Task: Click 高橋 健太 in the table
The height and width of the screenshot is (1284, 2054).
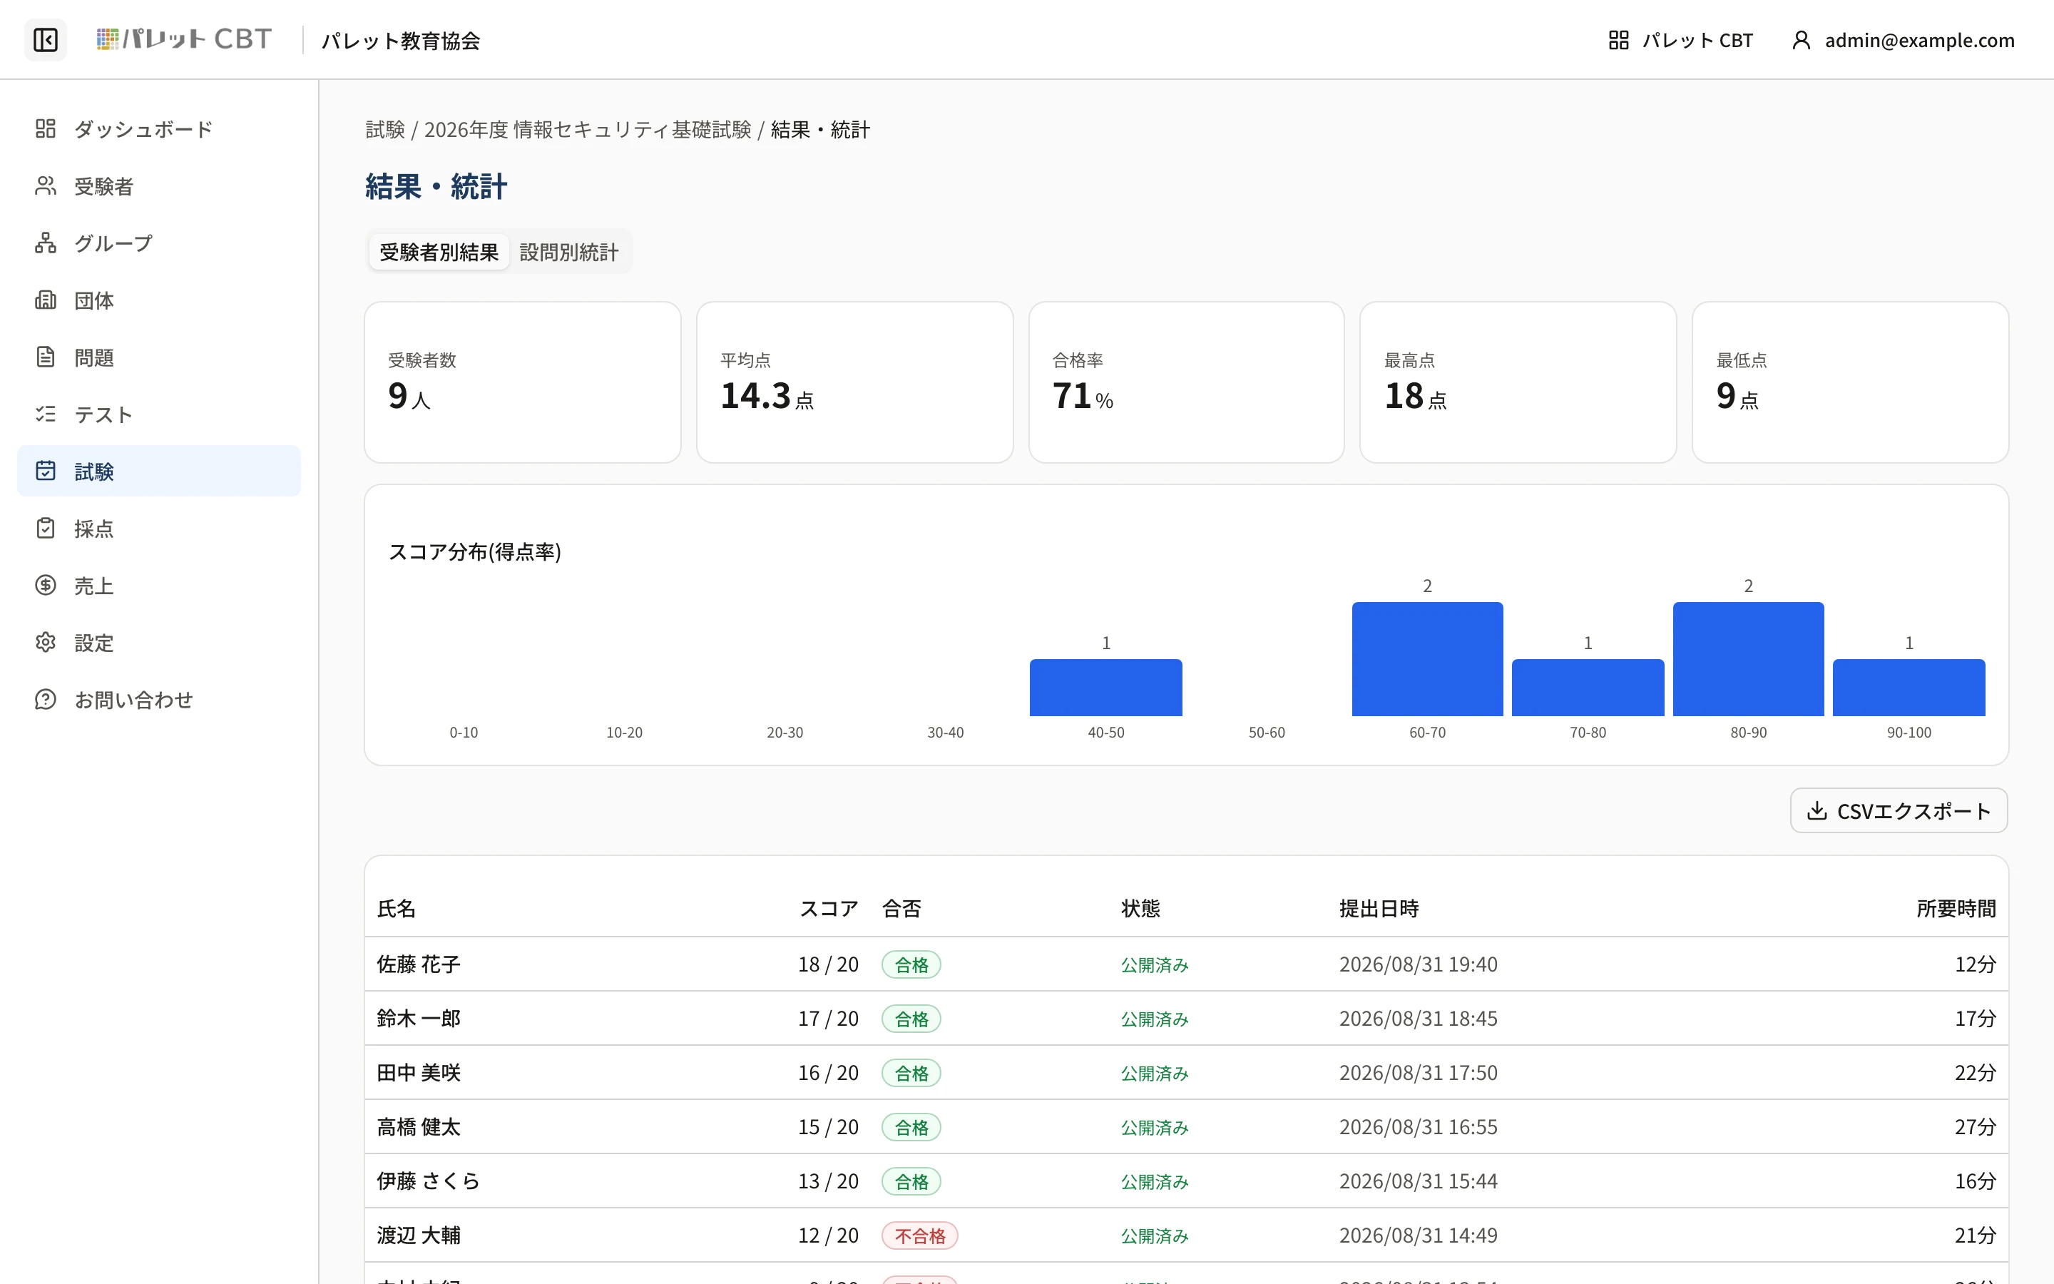Action: (419, 1127)
